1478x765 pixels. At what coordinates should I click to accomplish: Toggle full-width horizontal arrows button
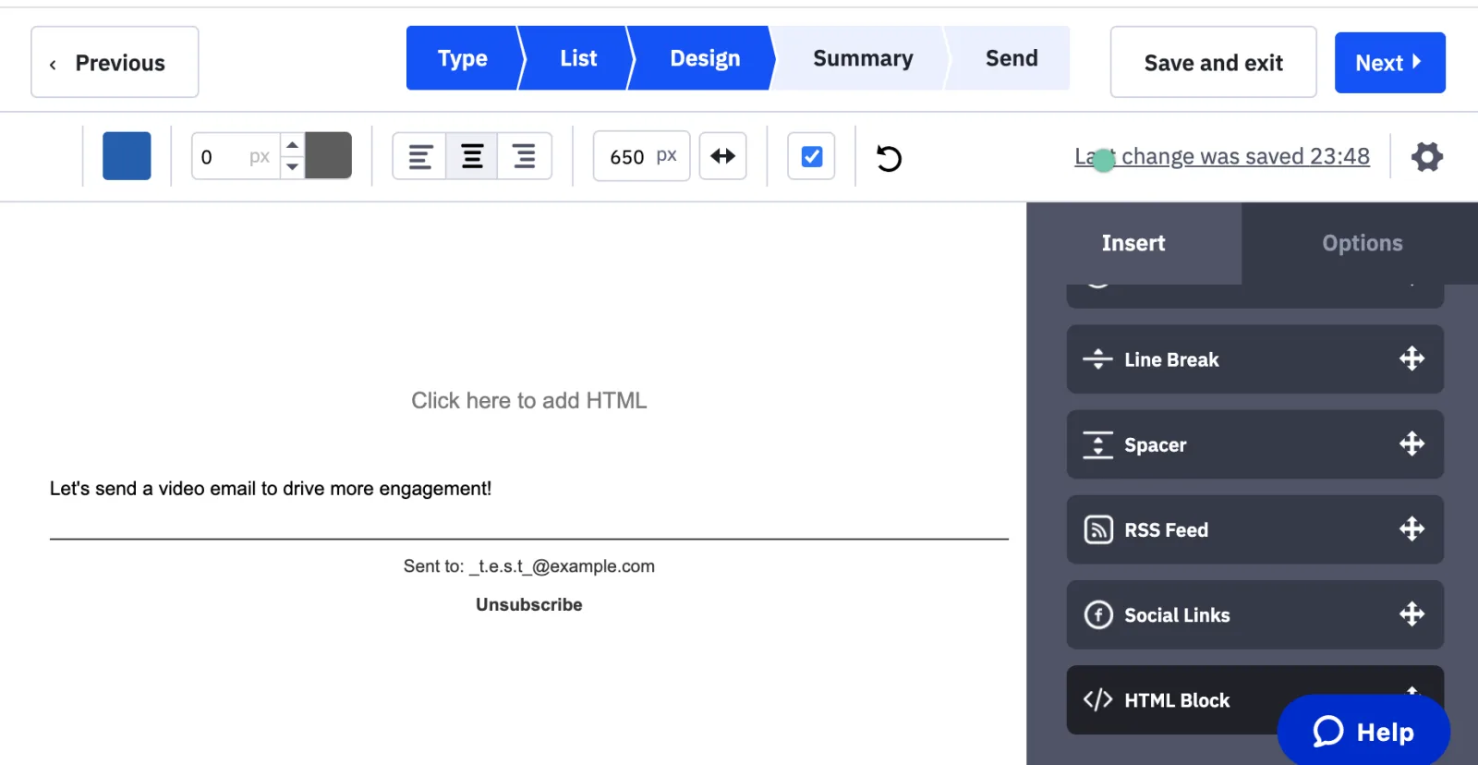tap(723, 156)
